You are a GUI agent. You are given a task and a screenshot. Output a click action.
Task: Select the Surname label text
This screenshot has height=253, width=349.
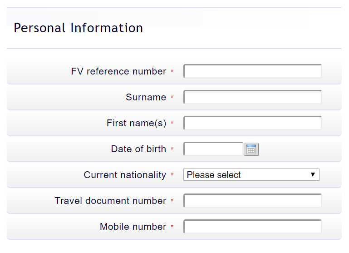(x=146, y=97)
